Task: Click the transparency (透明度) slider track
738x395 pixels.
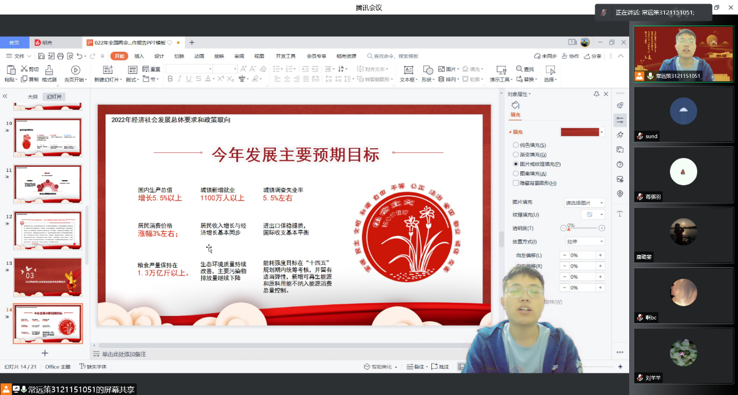Action: [582, 228]
